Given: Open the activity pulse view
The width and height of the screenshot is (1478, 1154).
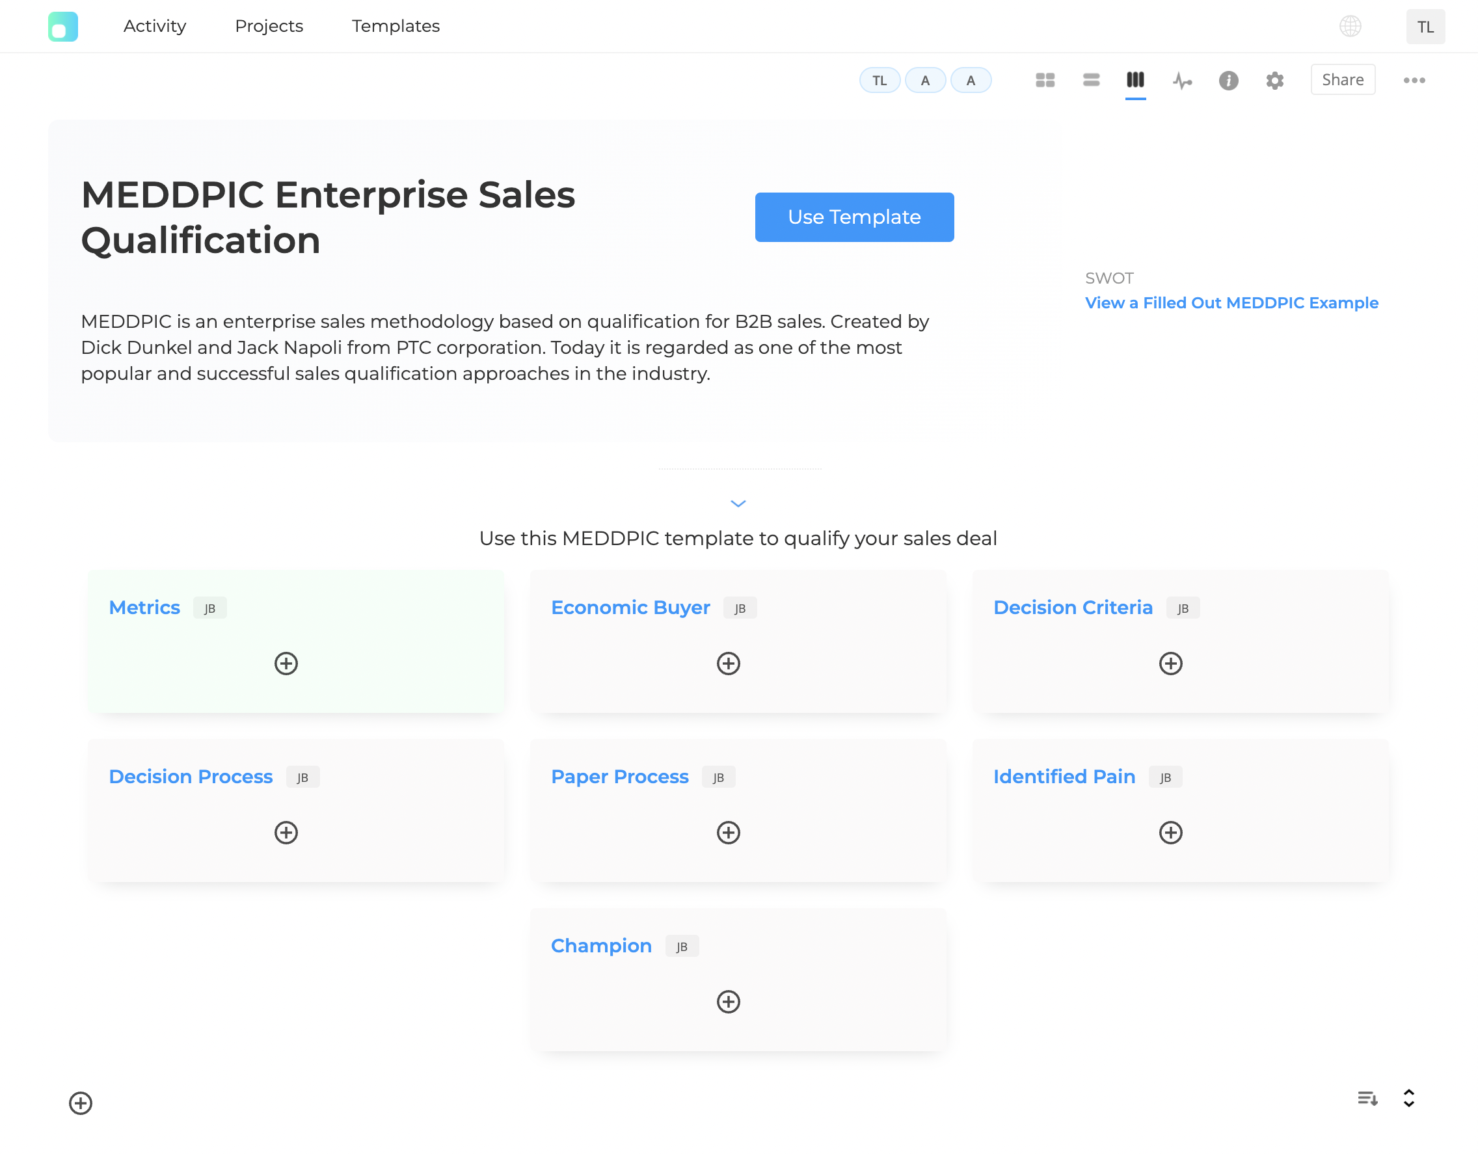Looking at the screenshot, I should coord(1182,80).
